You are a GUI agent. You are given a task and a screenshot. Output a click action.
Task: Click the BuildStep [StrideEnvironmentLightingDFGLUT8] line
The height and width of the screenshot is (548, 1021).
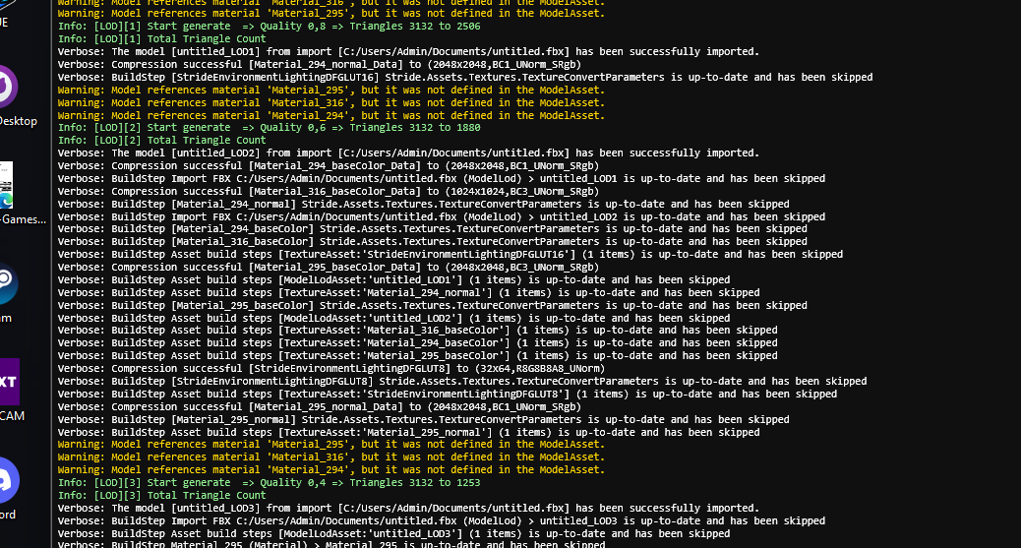pos(462,381)
